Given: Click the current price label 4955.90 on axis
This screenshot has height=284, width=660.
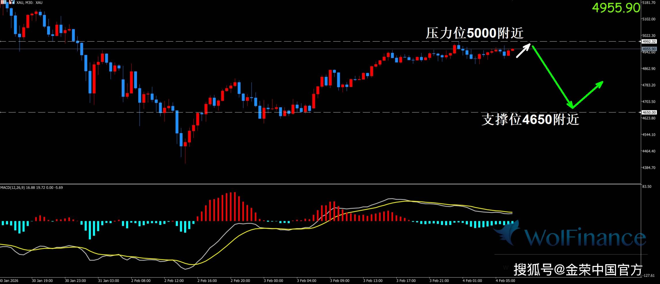Looking at the screenshot, I should tap(649, 49).
